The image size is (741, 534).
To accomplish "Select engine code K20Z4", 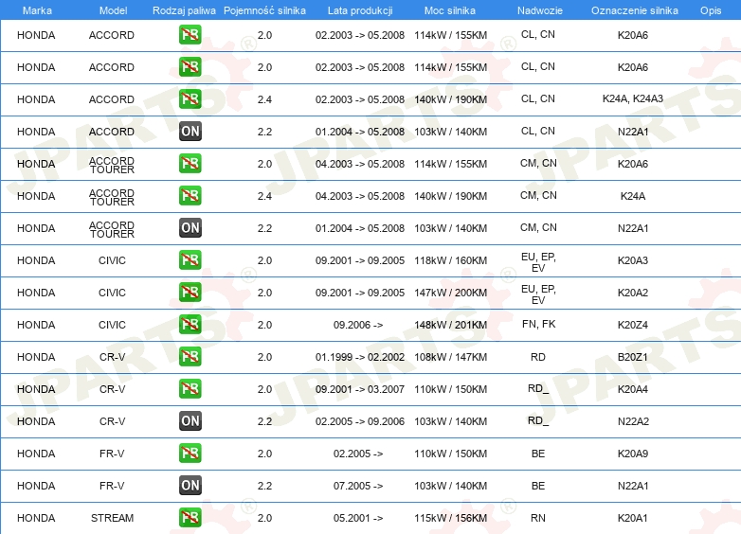I will pos(633,325).
